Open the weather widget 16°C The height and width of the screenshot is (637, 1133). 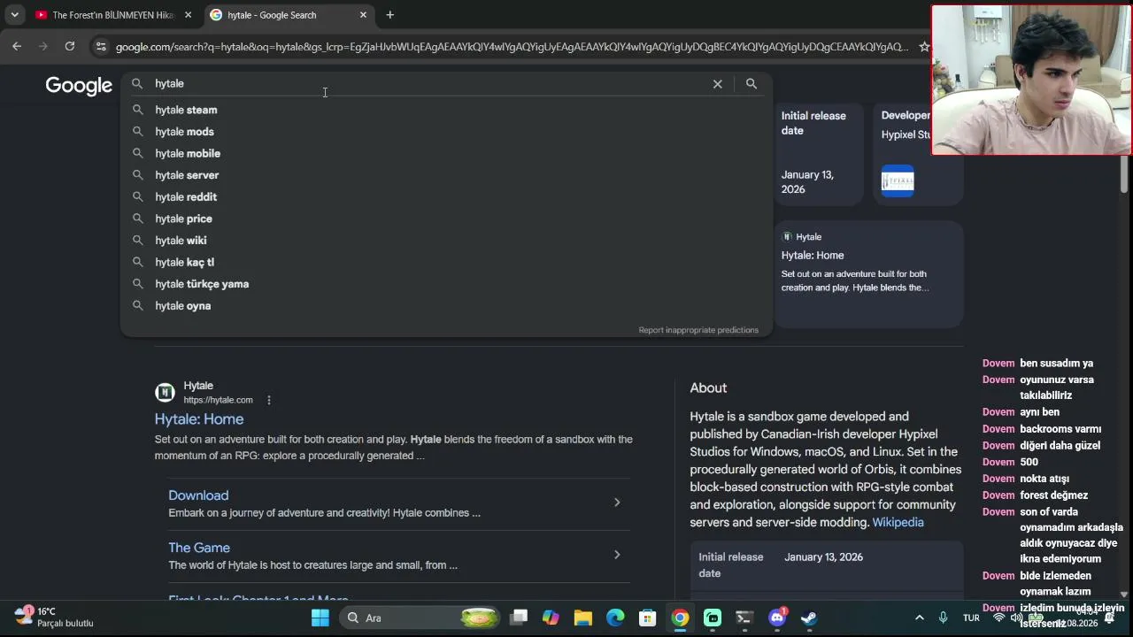pyautogui.click(x=55, y=617)
